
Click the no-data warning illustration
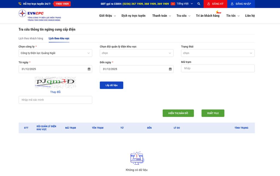tap(137, 158)
